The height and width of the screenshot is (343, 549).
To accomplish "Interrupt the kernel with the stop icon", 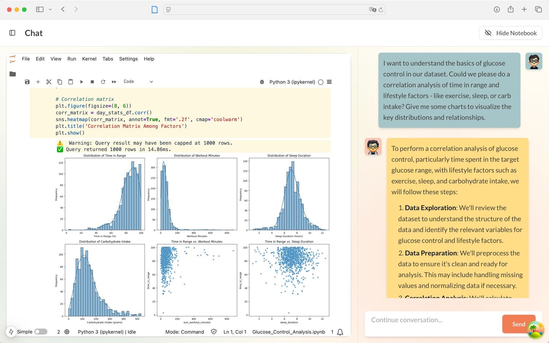I will (x=92, y=81).
